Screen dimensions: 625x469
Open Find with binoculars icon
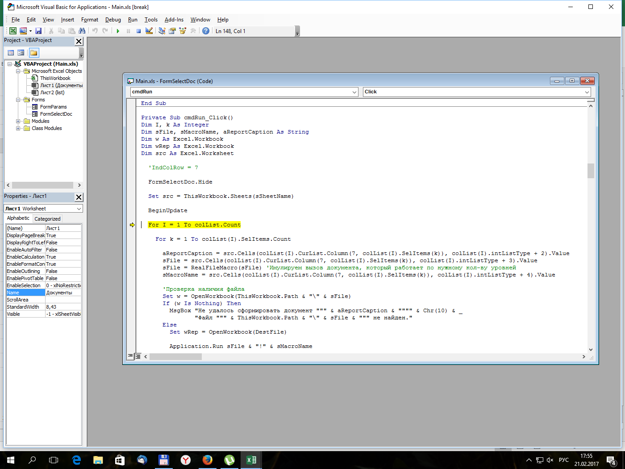[x=82, y=31]
